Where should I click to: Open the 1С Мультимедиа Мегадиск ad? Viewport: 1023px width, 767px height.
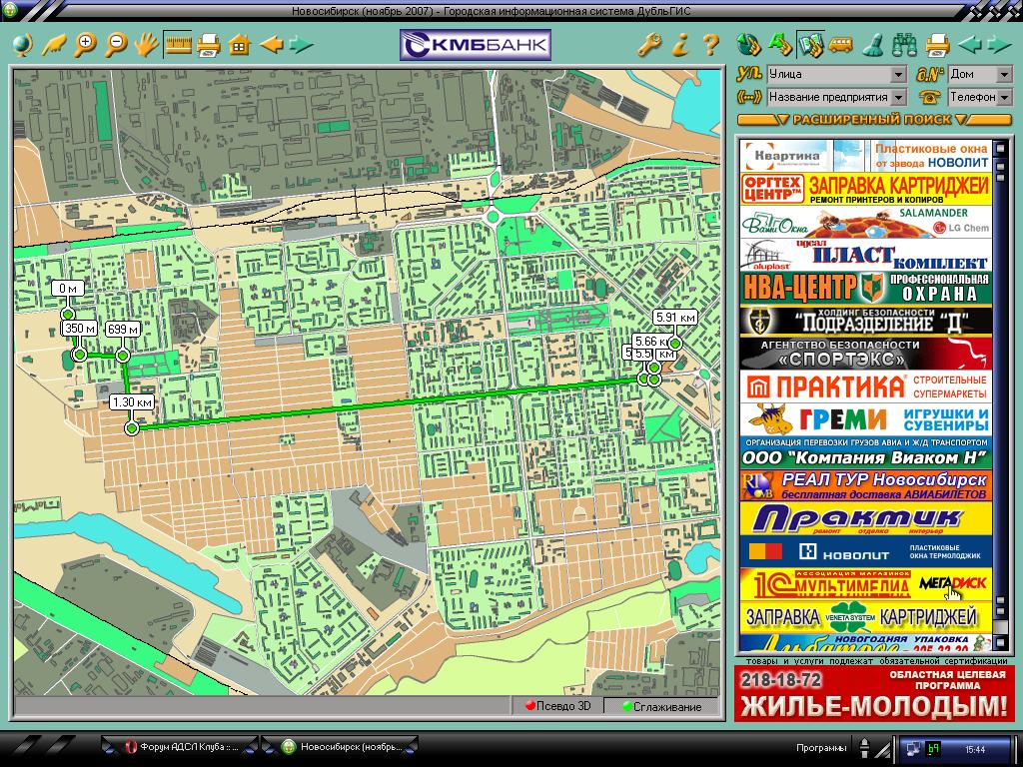[866, 584]
